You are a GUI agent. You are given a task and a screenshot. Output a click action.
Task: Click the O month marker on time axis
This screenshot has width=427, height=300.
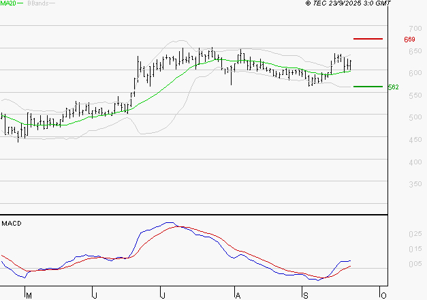click(384, 295)
